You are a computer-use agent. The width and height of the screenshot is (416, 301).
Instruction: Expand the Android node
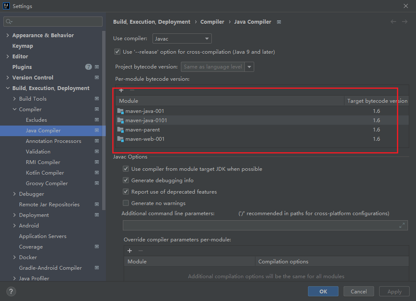[x=14, y=226]
